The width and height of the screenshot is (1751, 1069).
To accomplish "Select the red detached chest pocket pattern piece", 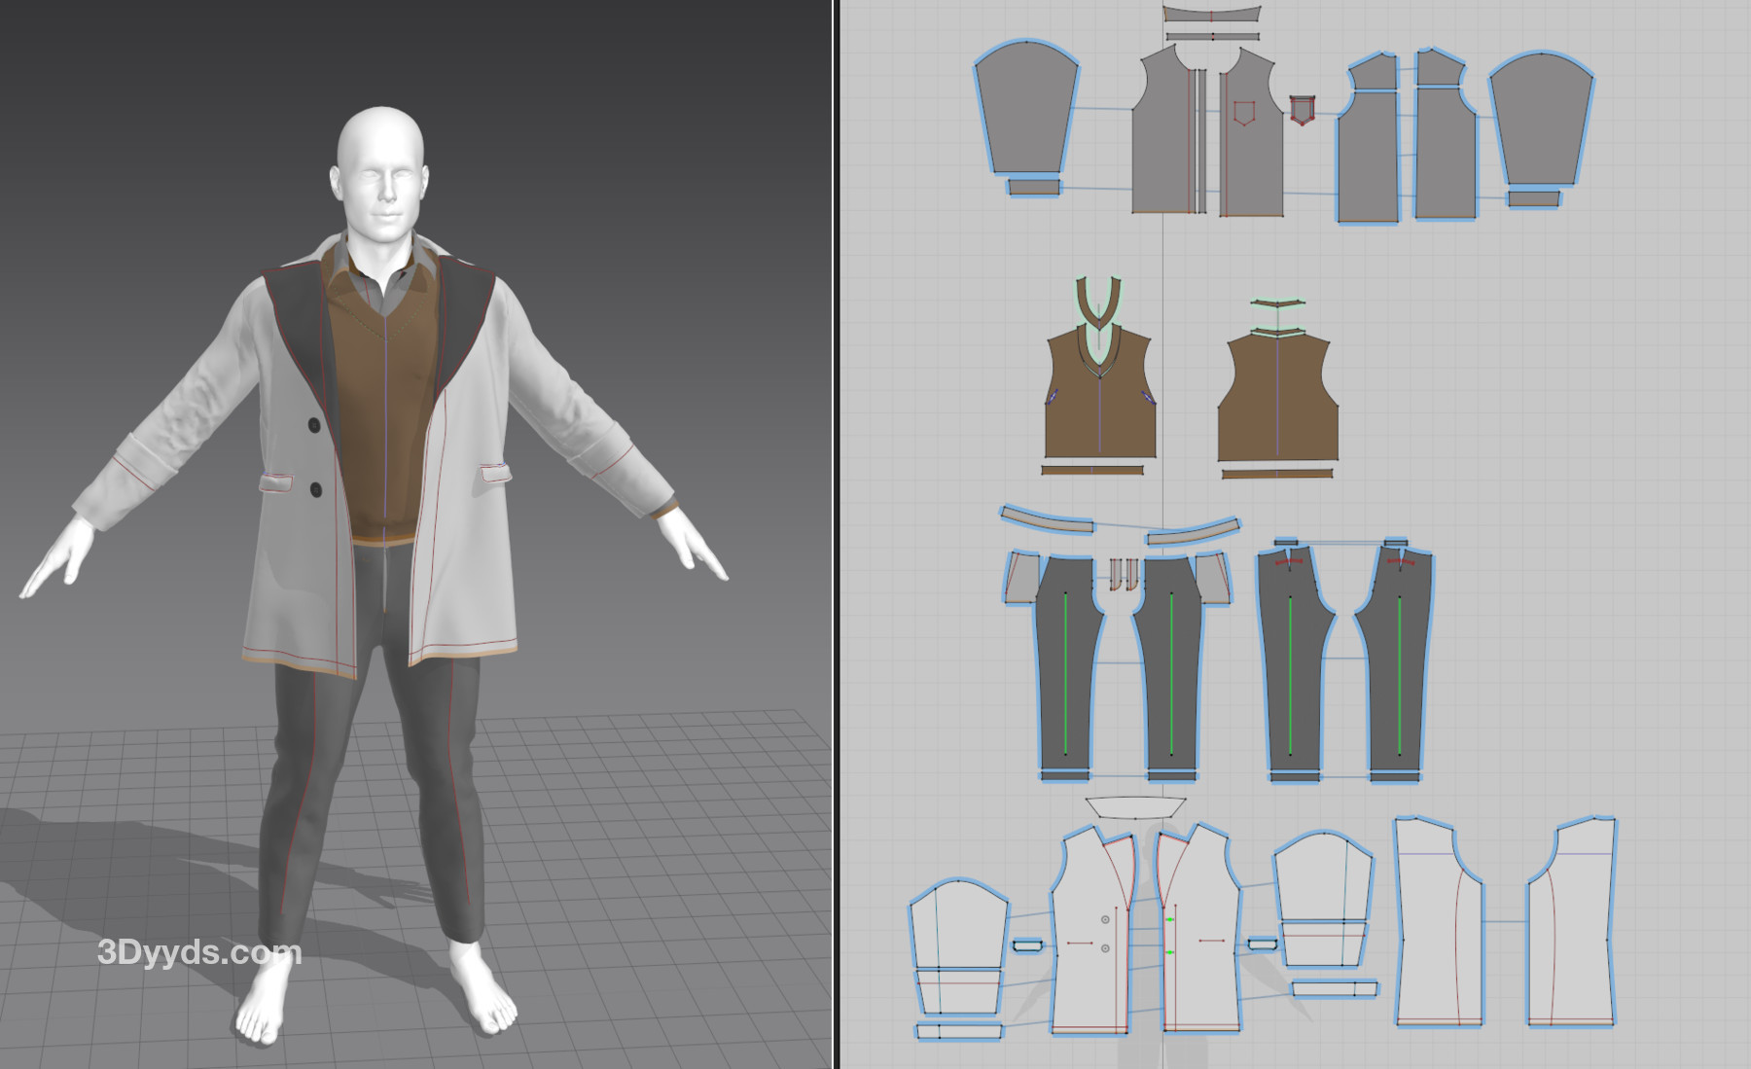I will point(1302,109).
